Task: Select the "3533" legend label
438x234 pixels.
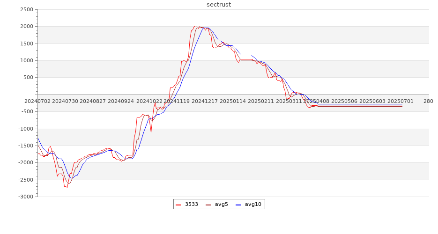Action: pyautogui.click(x=191, y=205)
